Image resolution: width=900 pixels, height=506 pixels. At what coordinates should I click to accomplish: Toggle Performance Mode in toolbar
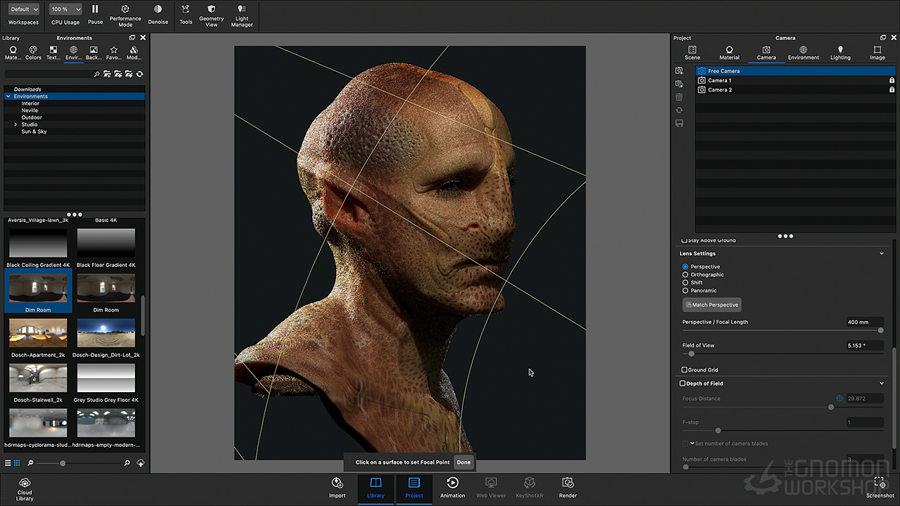tap(125, 10)
